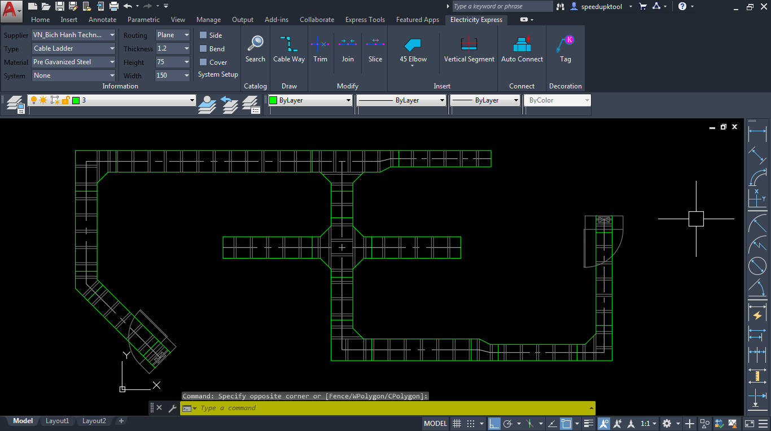Screen dimensions: 771x431
Task: Select the Diameter dimension tool
Action: click(x=757, y=266)
